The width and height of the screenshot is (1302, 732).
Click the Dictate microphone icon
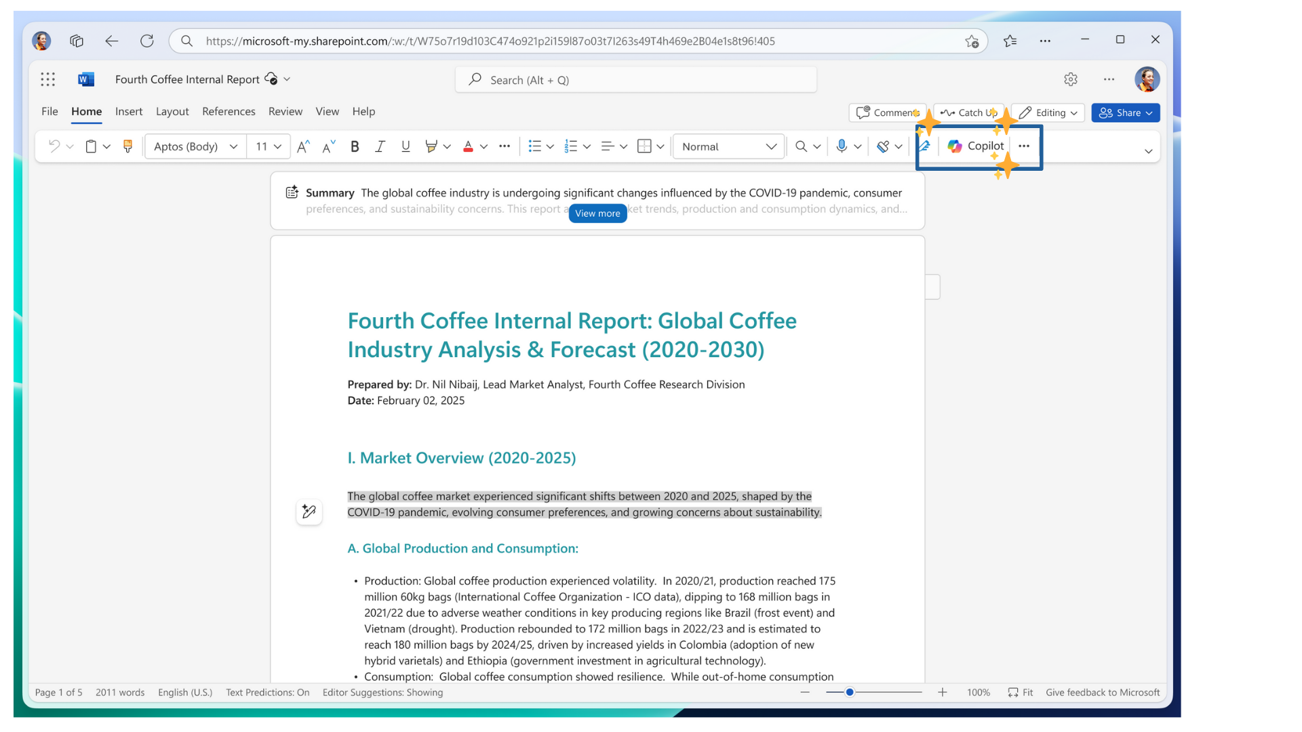coord(841,146)
